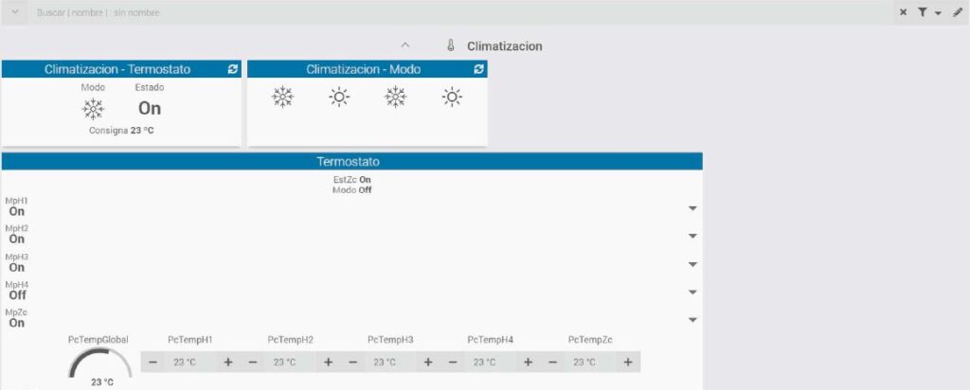Increase PcTempZc with plus button
This screenshot has height=390, width=970.
point(628,362)
